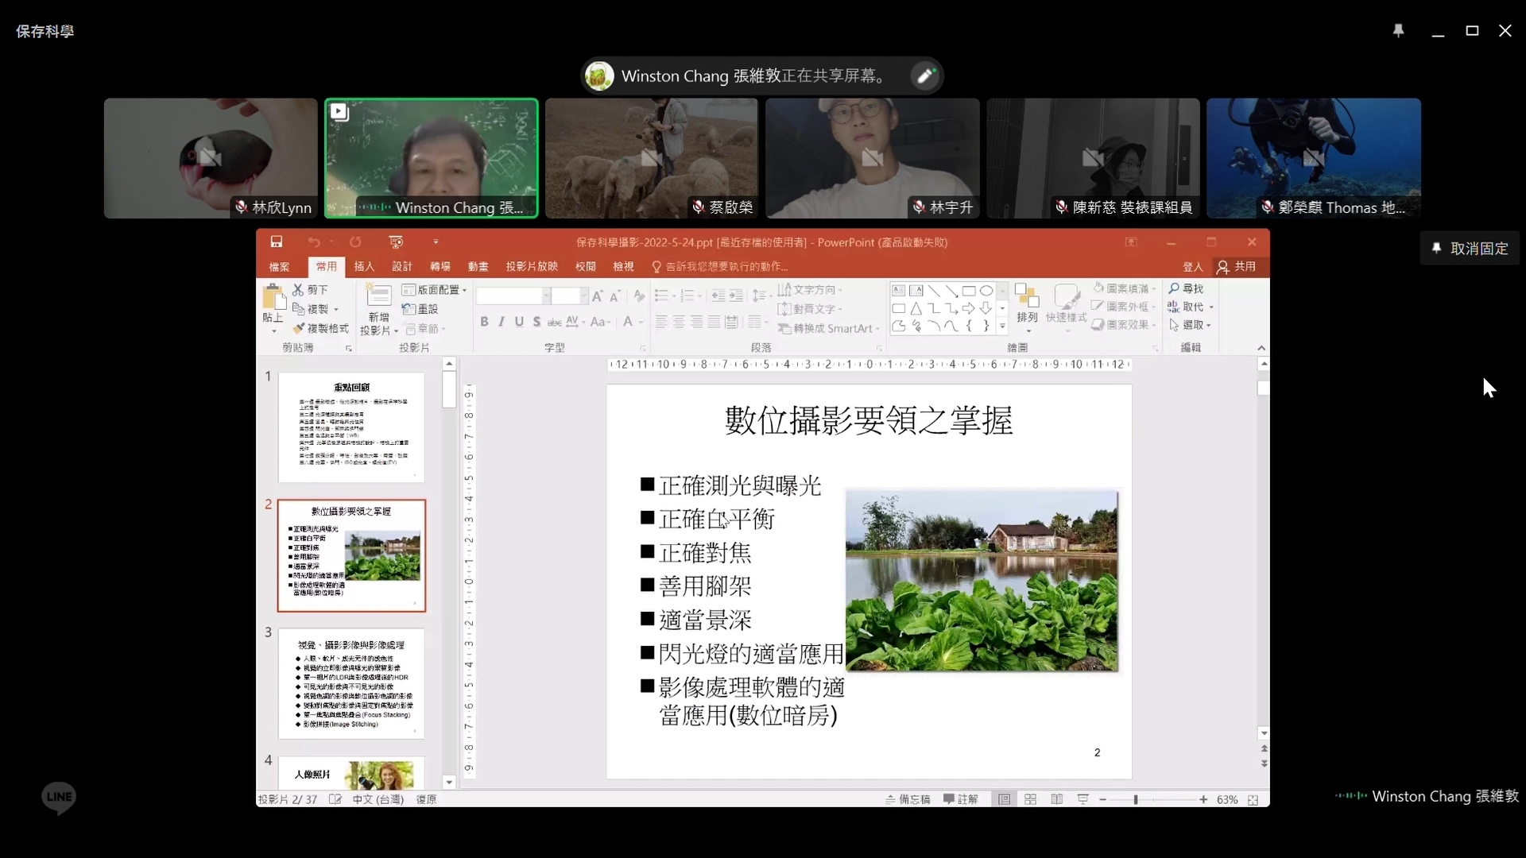1526x858 pixels.
Task: Click the Unpin (取消固定) button
Action: point(1470,249)
